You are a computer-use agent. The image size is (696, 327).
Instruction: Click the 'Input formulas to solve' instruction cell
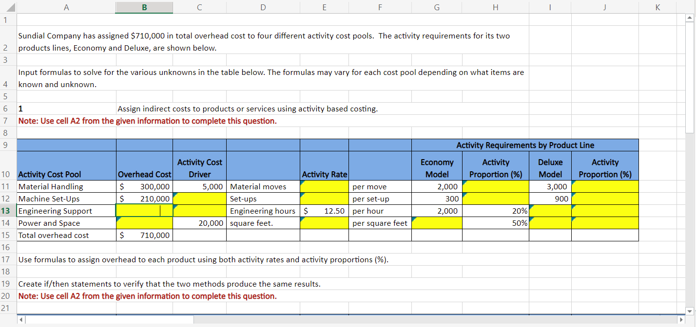coord(273,78)
